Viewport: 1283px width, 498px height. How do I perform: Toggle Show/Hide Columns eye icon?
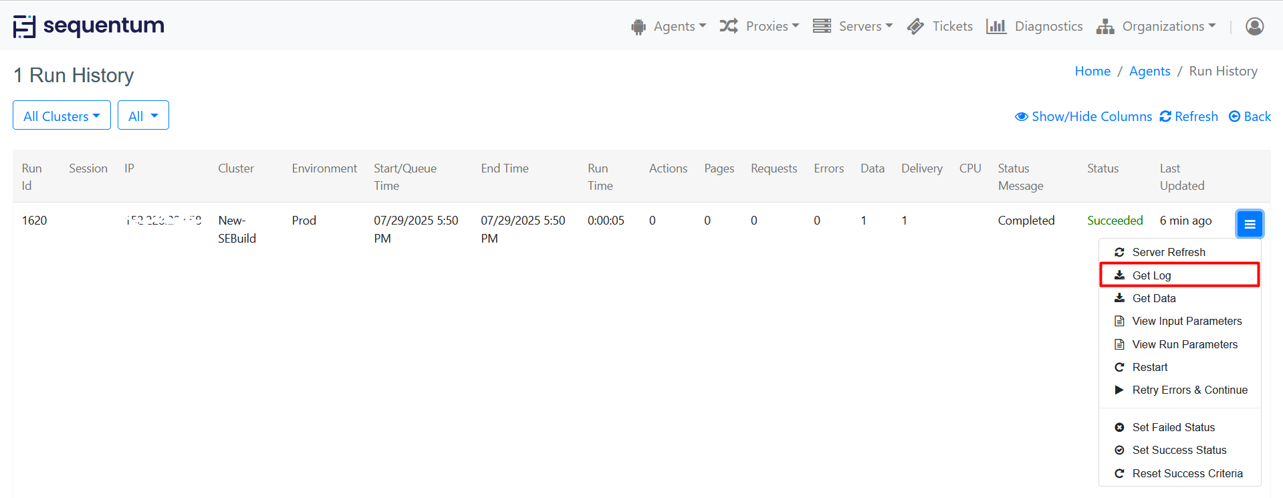pos(1021,116)
